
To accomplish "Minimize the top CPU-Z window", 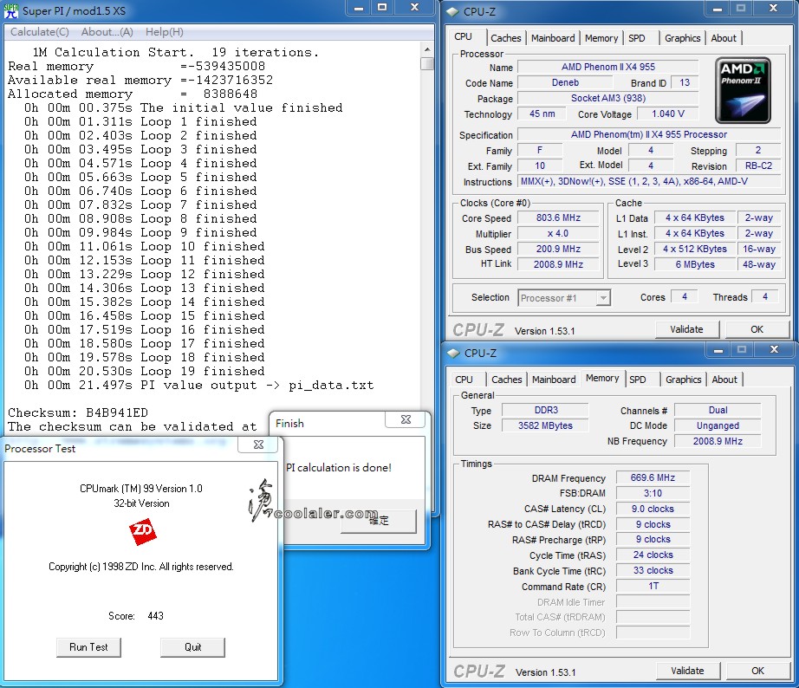I will tap(717, 9).
